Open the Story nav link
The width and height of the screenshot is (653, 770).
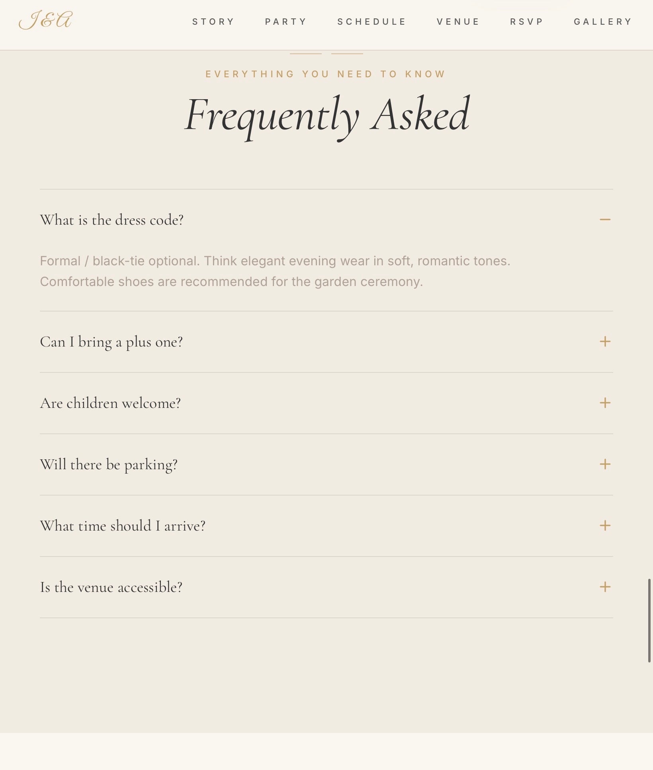point(213,22)
